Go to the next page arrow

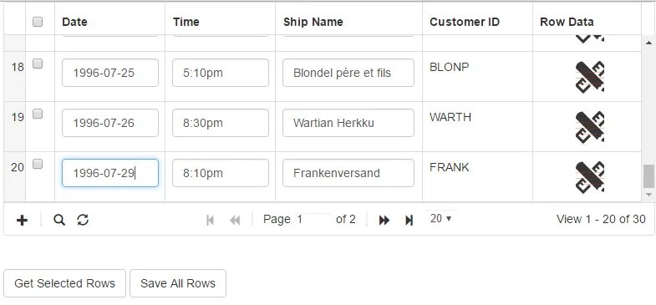tap(384, 220)
